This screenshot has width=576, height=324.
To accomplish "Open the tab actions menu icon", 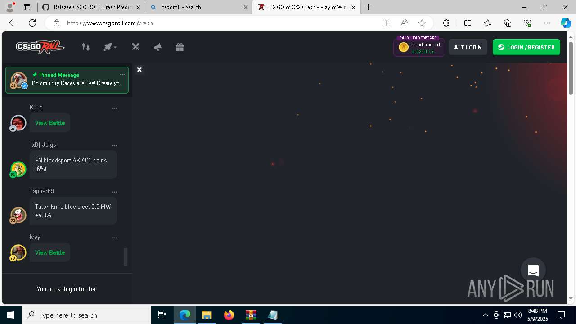I will click(x=27, y=7).
